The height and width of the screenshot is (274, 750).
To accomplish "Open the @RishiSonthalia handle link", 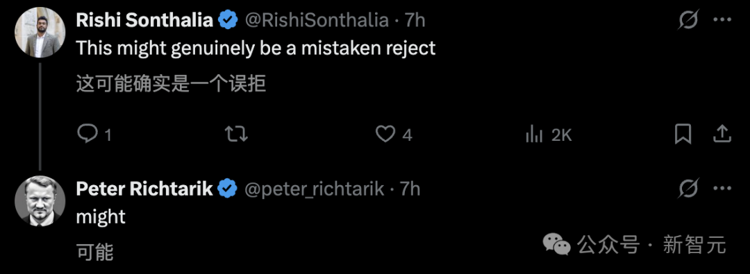I will click(317, 20).
